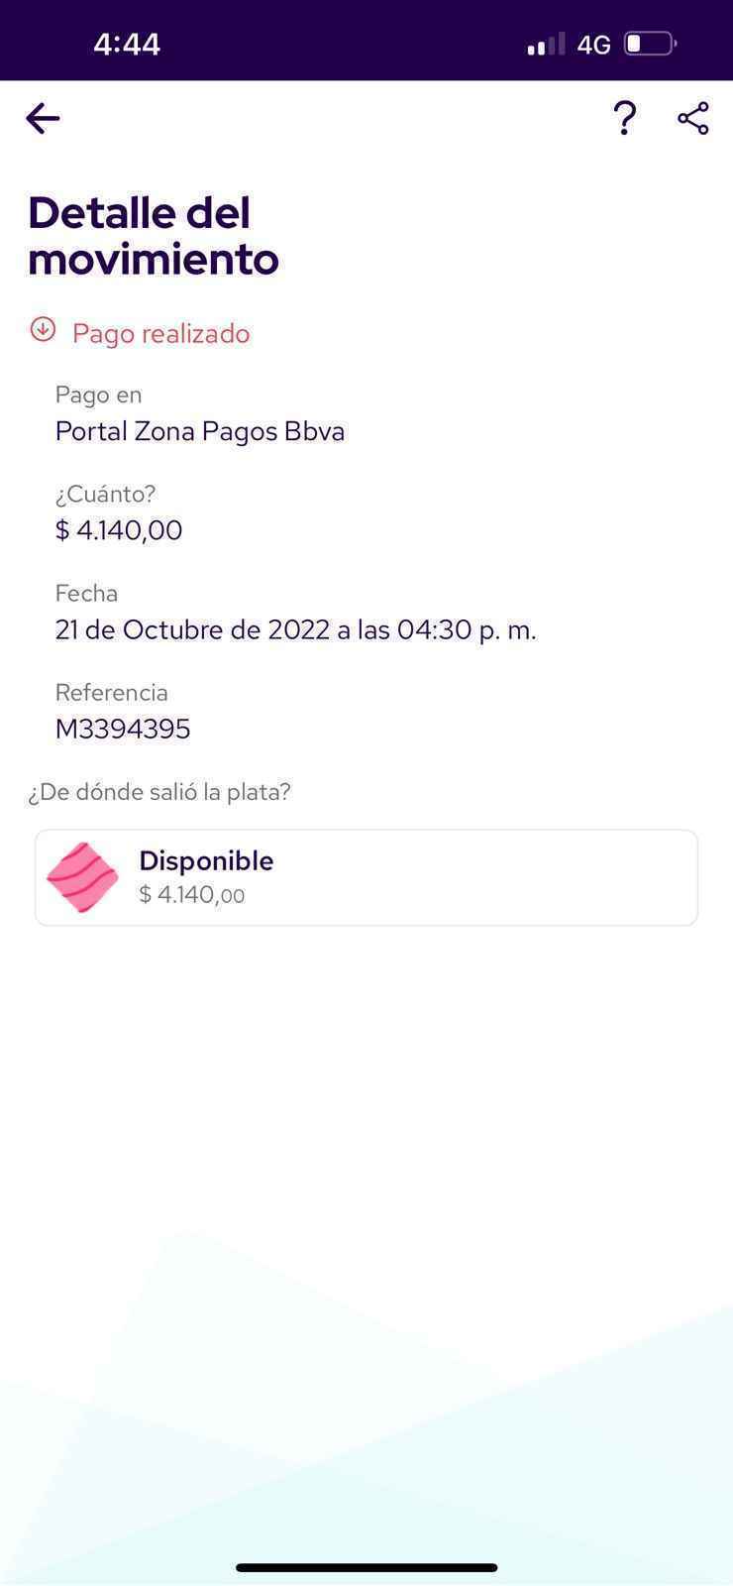Tap the Pago realizado status text
This screenshot has width=733, height=1586.
(x=160, y=334)
